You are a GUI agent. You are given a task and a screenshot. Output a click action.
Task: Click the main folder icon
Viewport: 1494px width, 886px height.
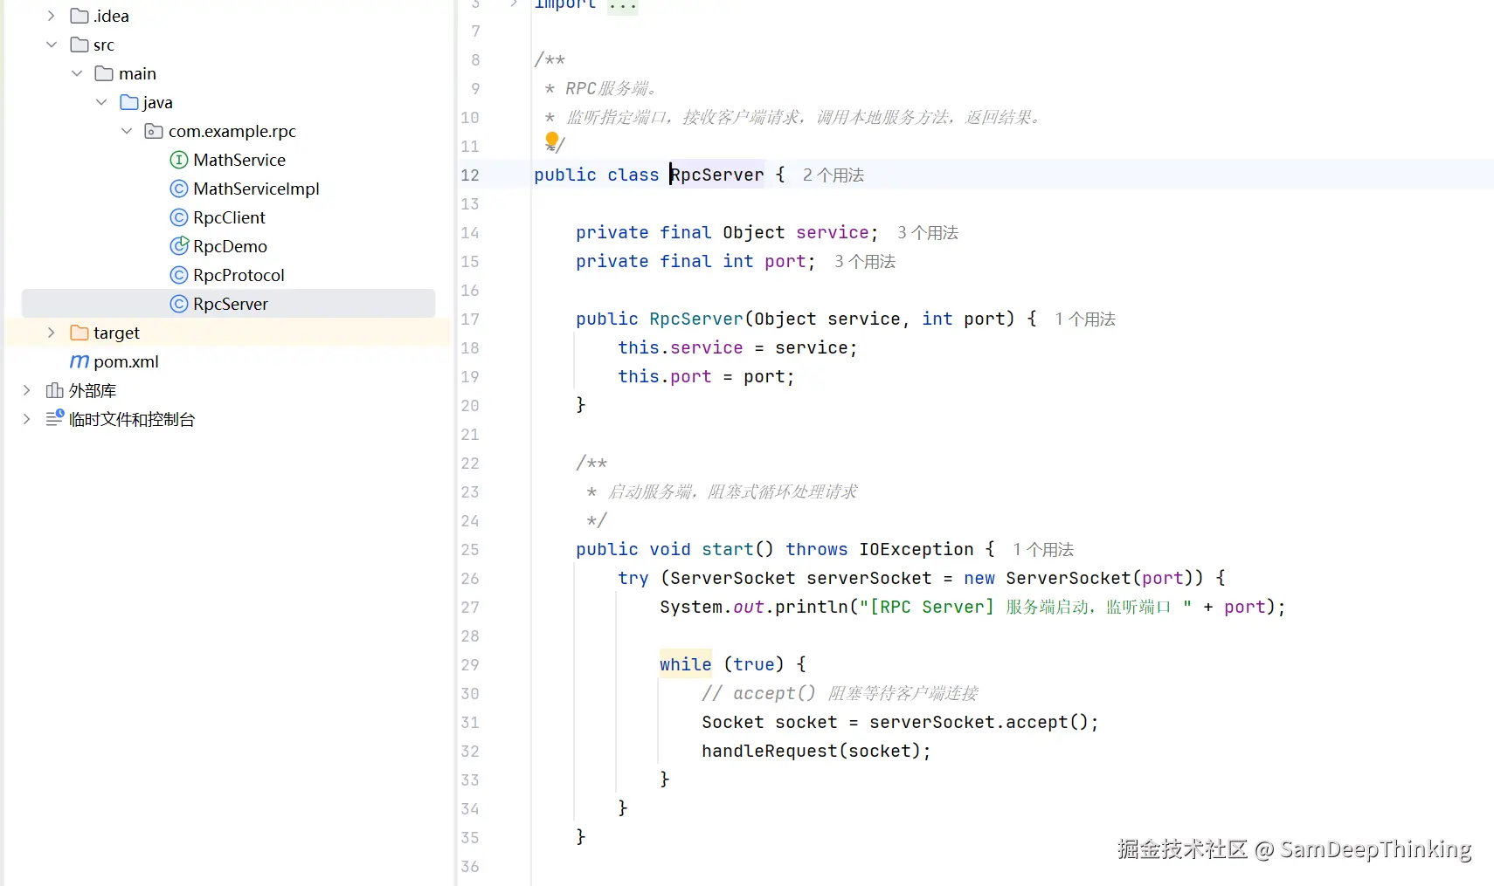[104, 73]
